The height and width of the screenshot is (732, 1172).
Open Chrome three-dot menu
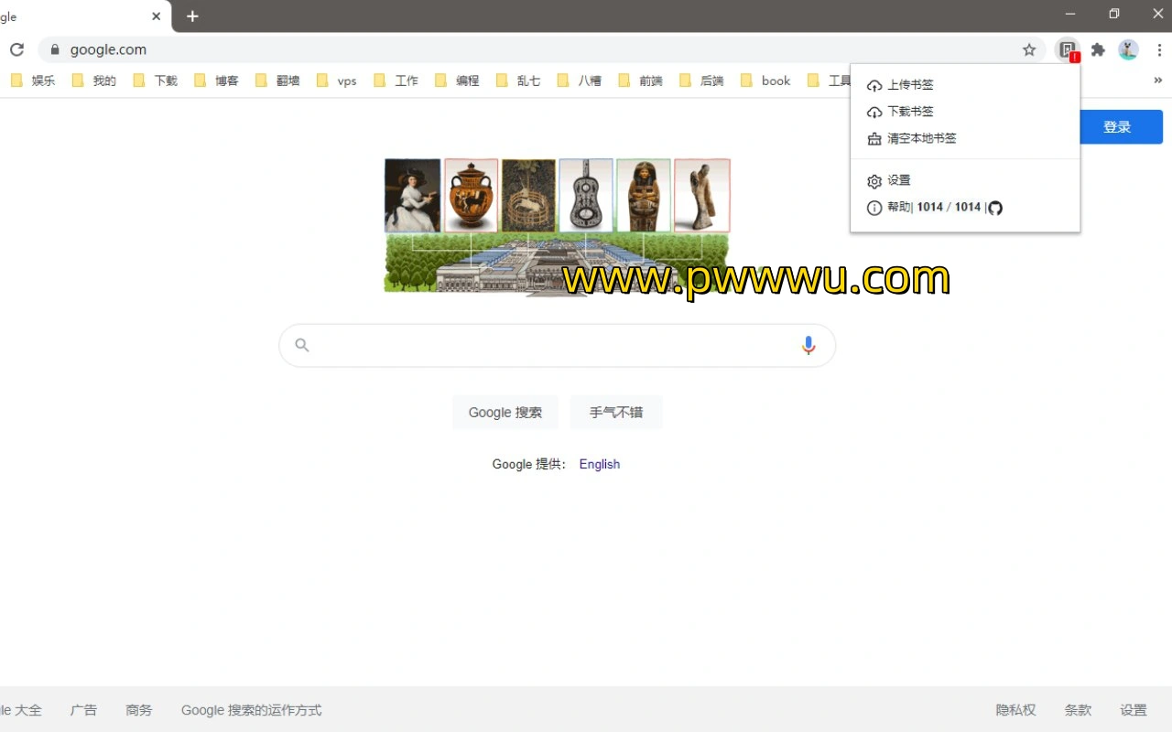pyautogui.click(x=1159, y=50)
